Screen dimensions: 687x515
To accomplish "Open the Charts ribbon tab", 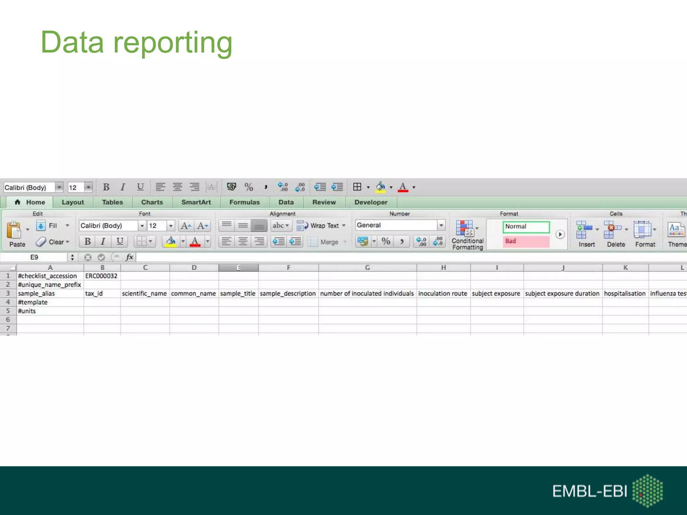I will click(152, 202).
